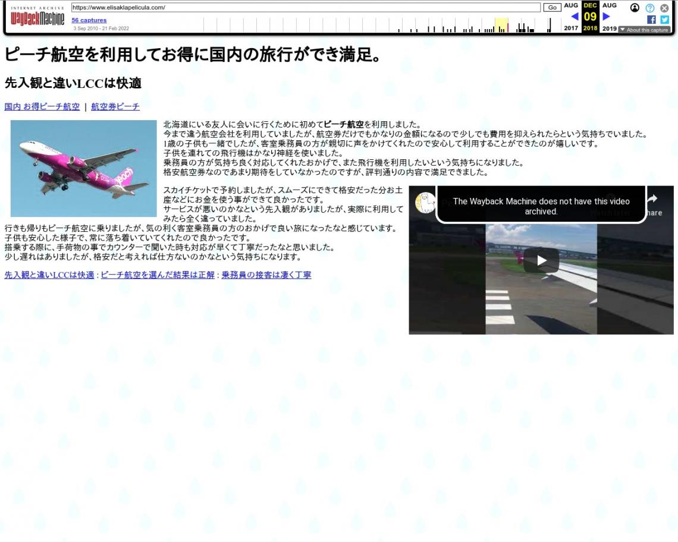Click the 先入観と違いLCCは快適 subheading
Image resolution: width=678 pixels, height=542 pixels.
[73, 83]
